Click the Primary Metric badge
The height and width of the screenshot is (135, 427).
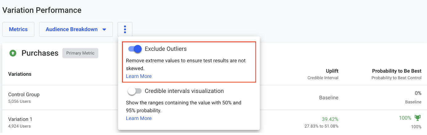point(80,53)
